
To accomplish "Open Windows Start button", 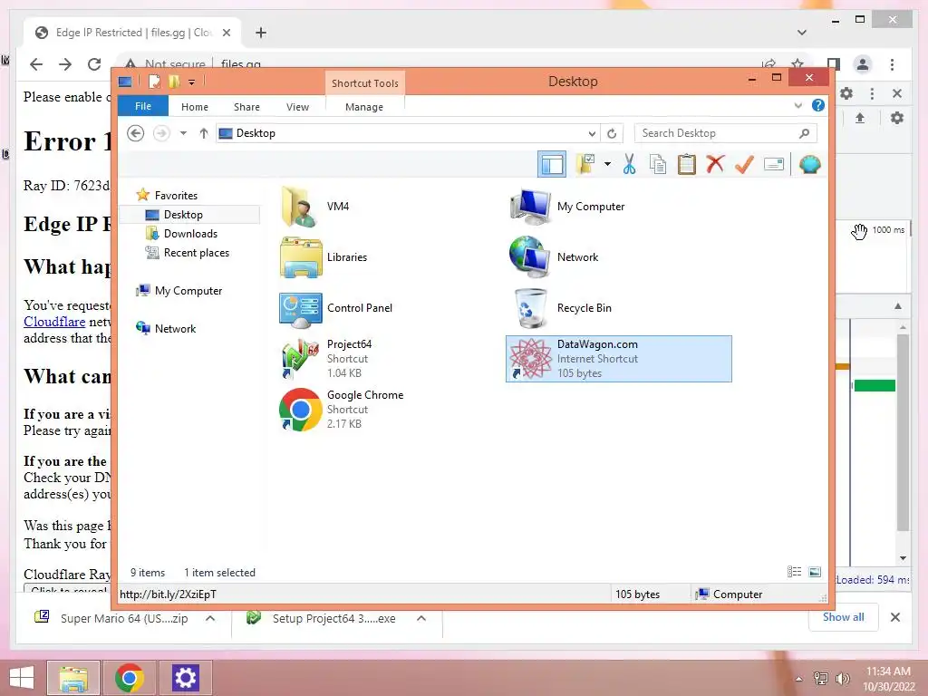I will (x=22, y=678).
